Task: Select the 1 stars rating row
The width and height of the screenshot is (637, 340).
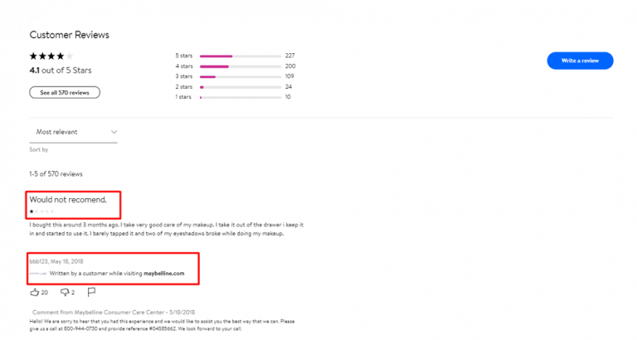Action: (240, 97)
